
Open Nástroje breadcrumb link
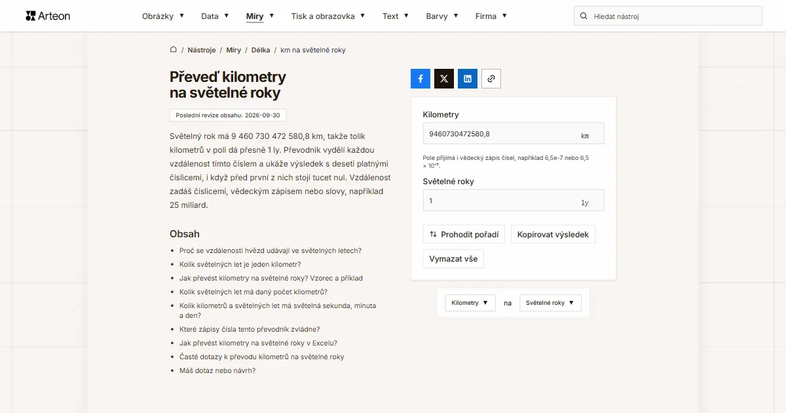202,50
